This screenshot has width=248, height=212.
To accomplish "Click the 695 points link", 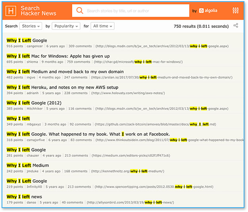I will 15,62.
